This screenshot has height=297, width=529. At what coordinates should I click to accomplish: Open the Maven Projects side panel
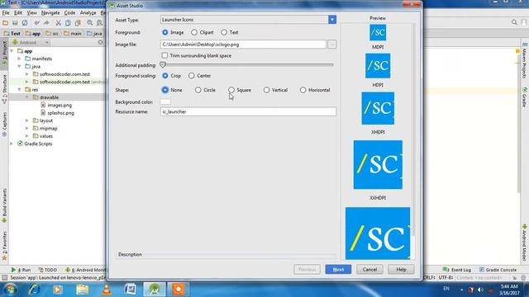pyautogui.click(x=525, y=60)
